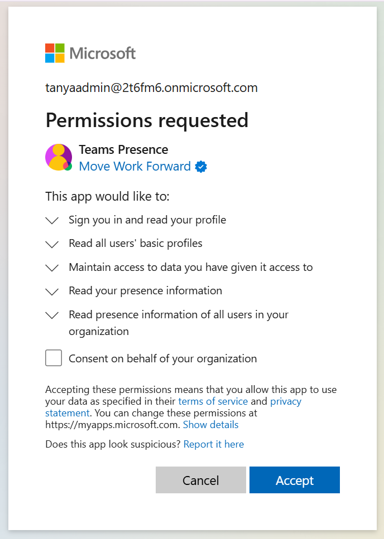The height and width of the screenshot is (539, 384).
Task: Open the privacy statement link
Action: 285,401
